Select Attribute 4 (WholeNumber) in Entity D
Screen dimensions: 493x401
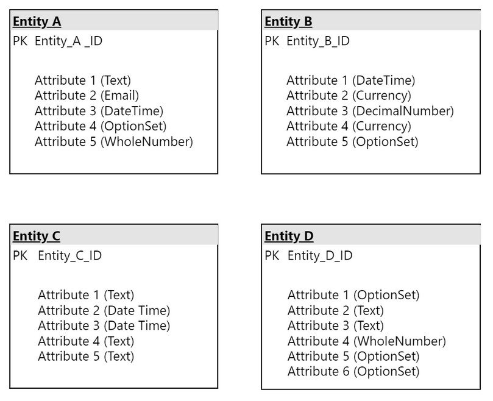[367, 341]
